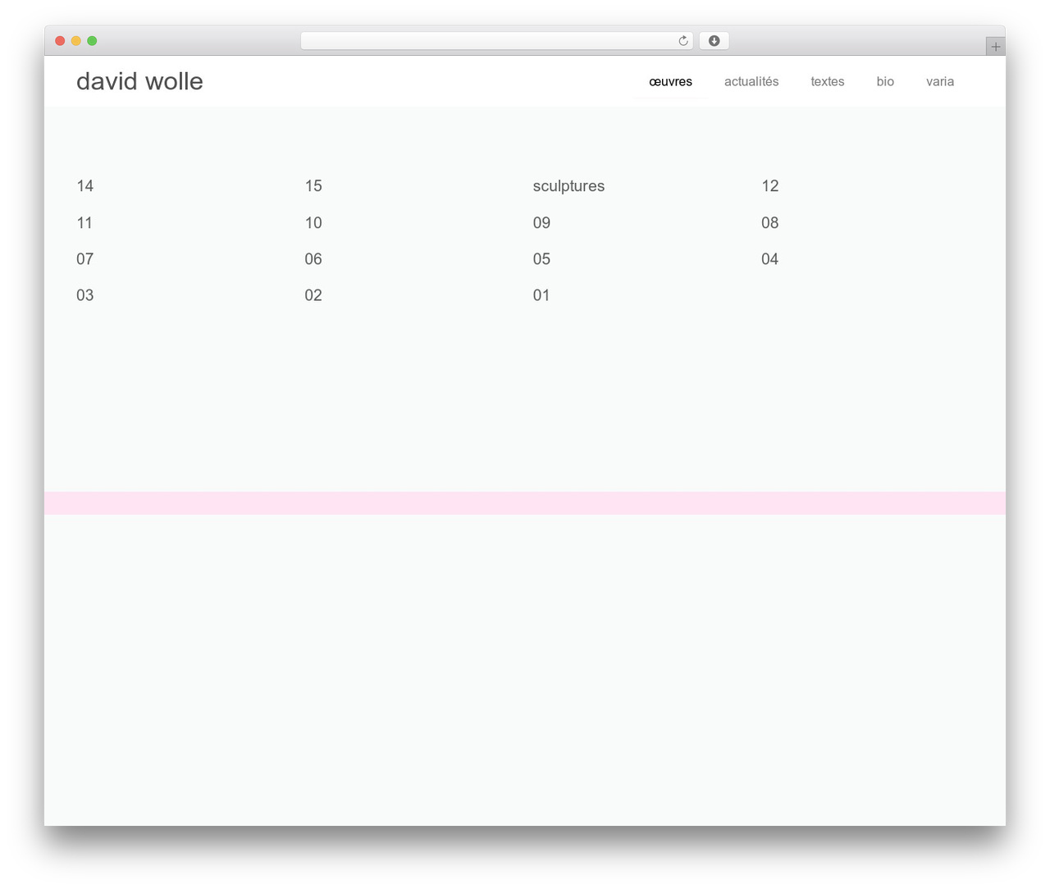Open the 04 works link
The height and width of the screenshot is (889, 1050).
769,259
